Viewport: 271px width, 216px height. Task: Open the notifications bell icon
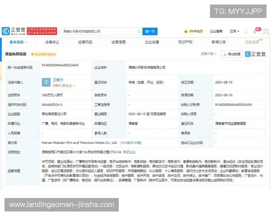tap(255, 31)
